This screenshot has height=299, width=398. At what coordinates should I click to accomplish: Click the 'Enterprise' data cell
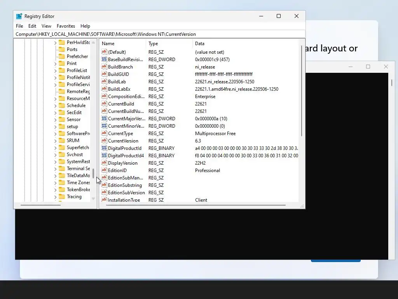tap(205, 97)
